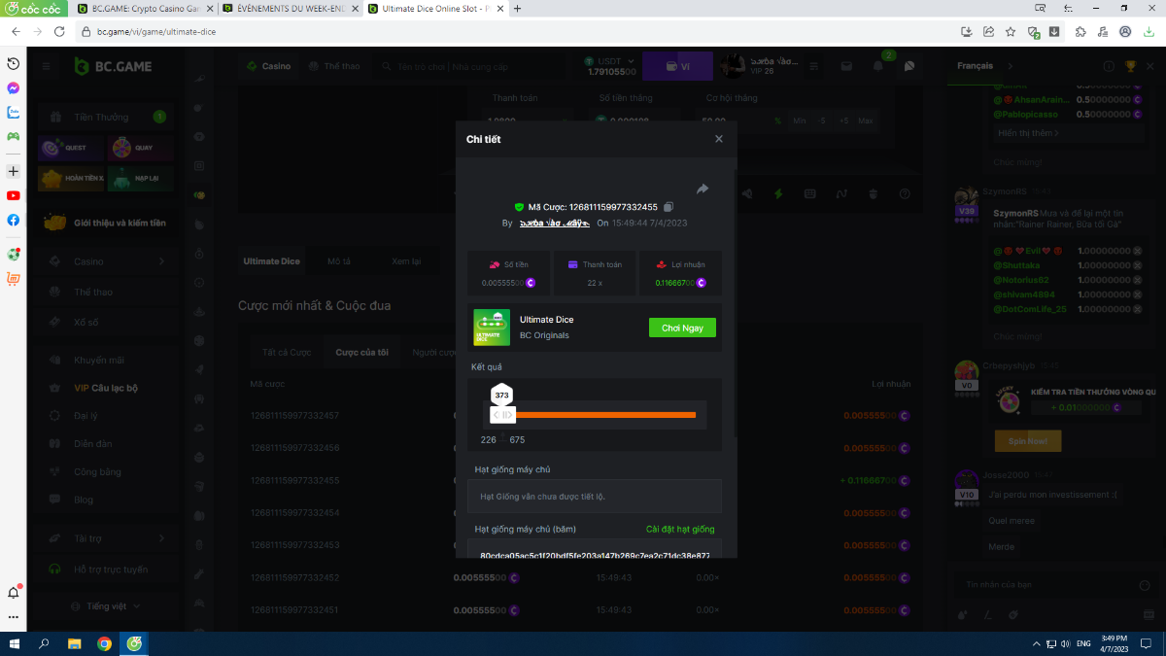Click the result slider handle on the dice bar

point(501,415)
